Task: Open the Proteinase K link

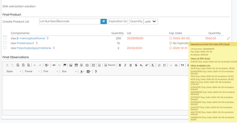Action: [25, 43]
